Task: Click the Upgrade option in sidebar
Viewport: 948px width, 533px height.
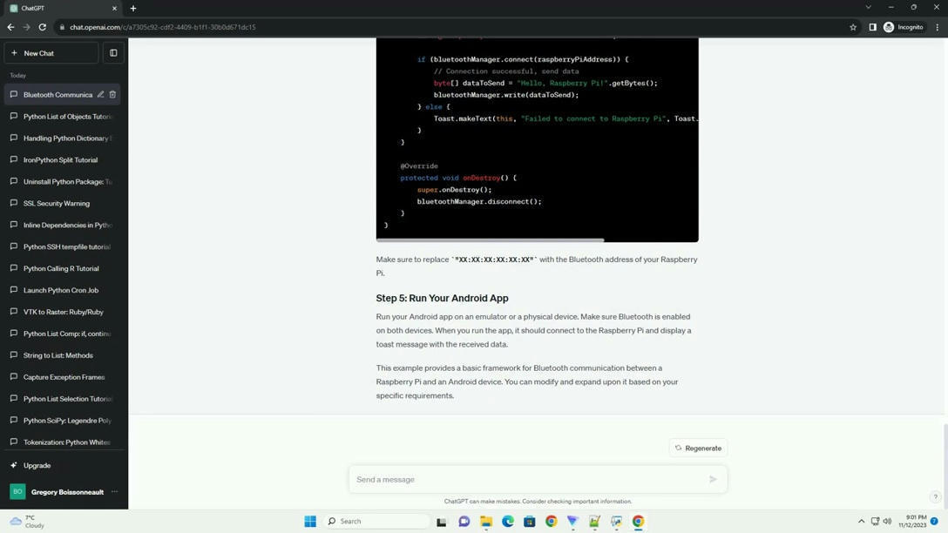Action: 37,465
